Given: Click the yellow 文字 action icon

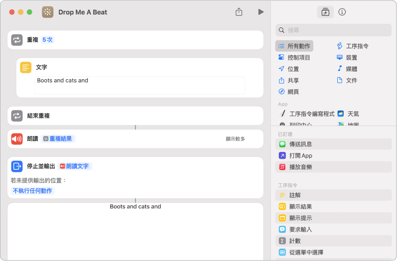Looking at the screenshot, I should [26, 67].
